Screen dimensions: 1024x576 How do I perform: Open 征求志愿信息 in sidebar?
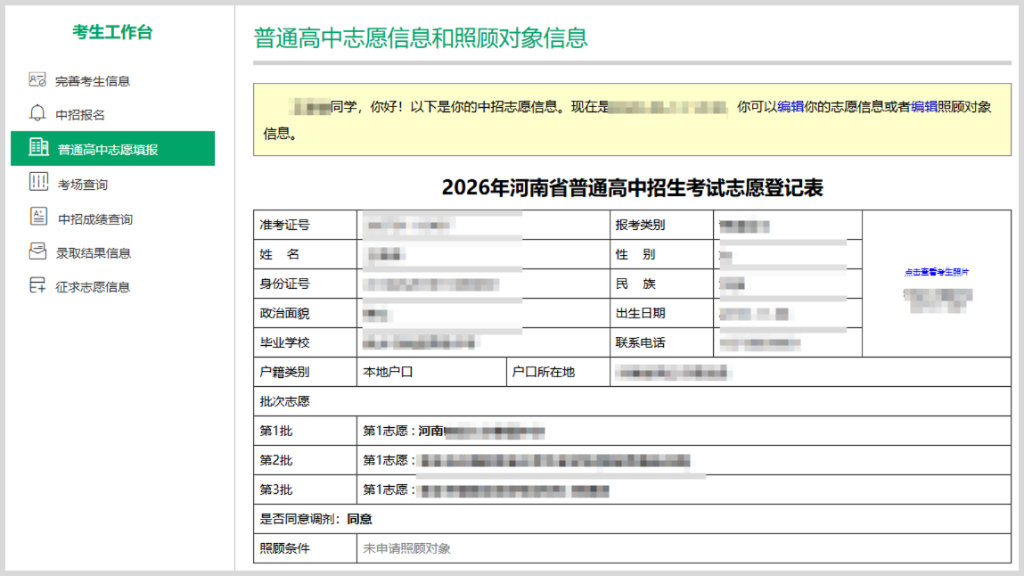pos(93,287)
